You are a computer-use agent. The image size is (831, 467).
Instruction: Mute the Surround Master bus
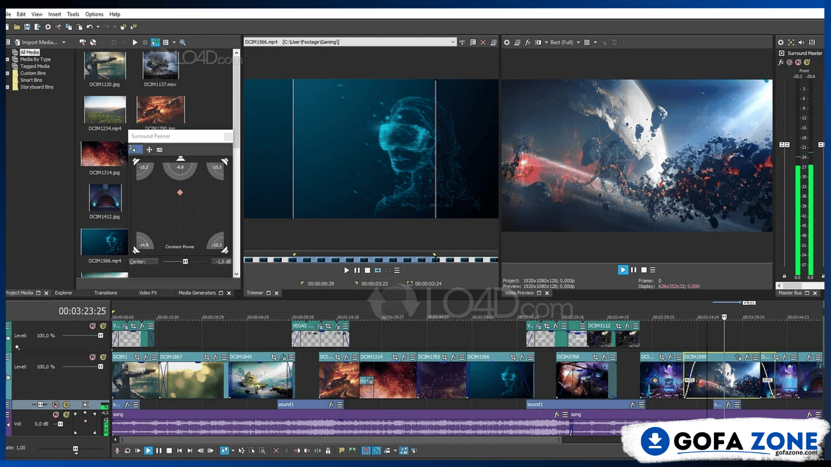pos(798,62)
